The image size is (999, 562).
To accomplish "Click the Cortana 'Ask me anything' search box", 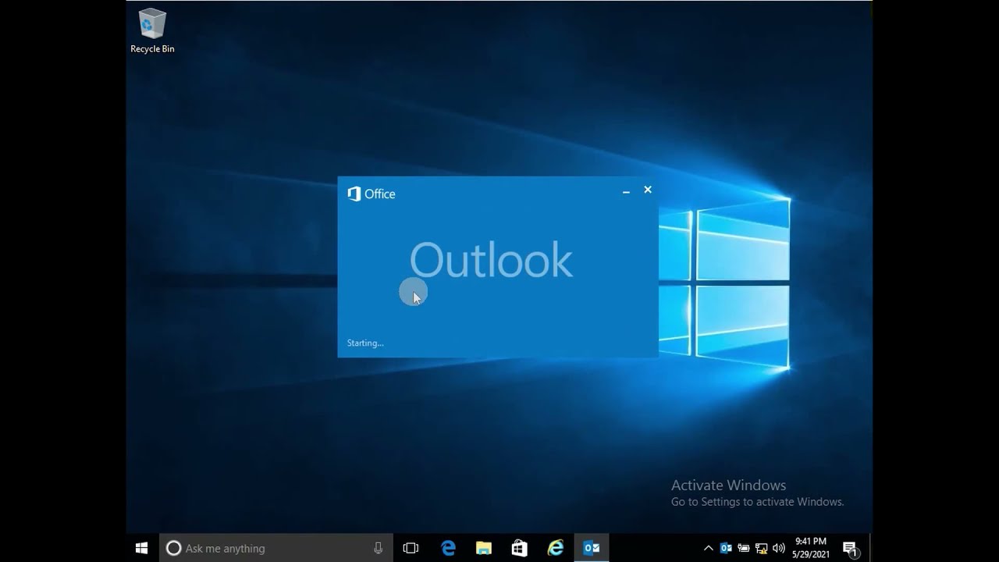I will 276,548.
